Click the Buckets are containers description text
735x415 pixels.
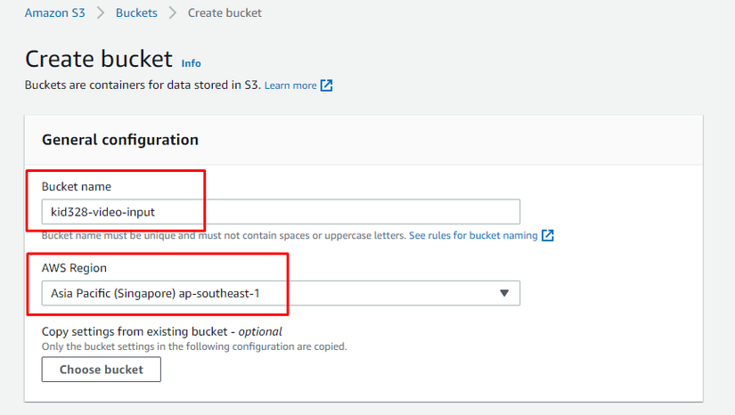pos(143,85)
